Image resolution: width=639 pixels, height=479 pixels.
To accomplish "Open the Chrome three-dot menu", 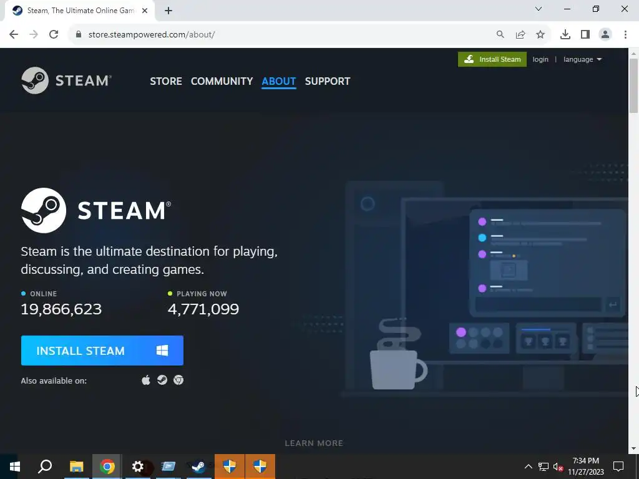I will [625, 35].
